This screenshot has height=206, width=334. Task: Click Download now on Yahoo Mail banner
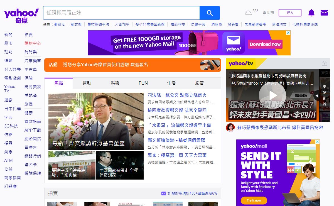[x=265, y=44]
